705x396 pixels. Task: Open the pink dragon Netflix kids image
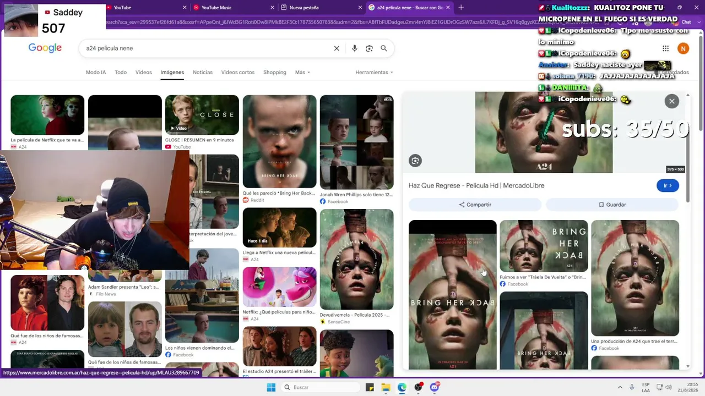click(280, 287)
